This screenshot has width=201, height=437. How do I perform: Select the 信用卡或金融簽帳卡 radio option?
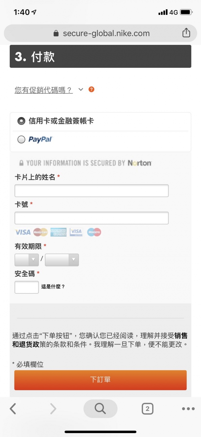pyautogui.click(x=21, y=121)
